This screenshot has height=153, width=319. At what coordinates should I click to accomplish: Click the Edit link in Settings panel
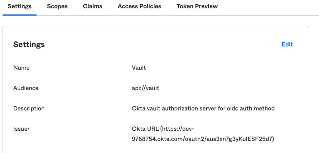point(287,44)
